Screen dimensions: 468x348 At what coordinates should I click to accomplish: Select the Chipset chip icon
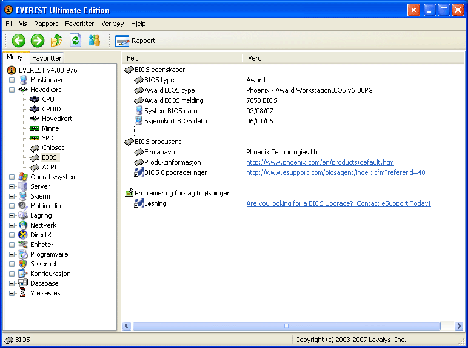click(35, 148)
